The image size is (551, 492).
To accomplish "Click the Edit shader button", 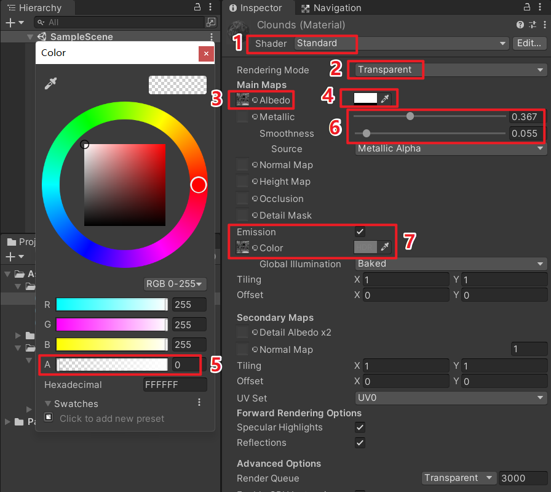I will click(x=529, y=44).
